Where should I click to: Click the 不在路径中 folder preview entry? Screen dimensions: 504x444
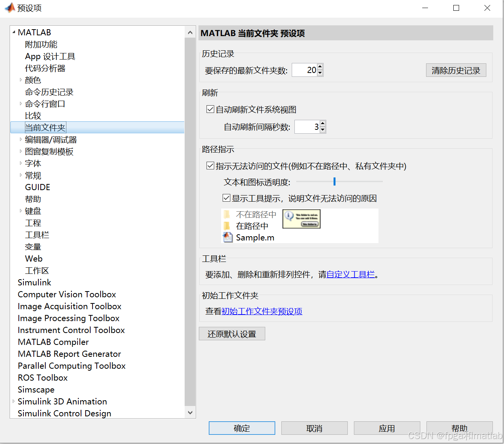pyautogui.click(x=250, y=214)
